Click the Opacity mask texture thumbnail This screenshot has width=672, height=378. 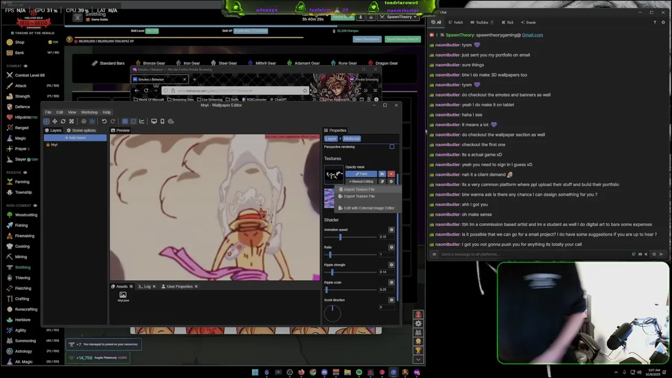tap(334, 174)
